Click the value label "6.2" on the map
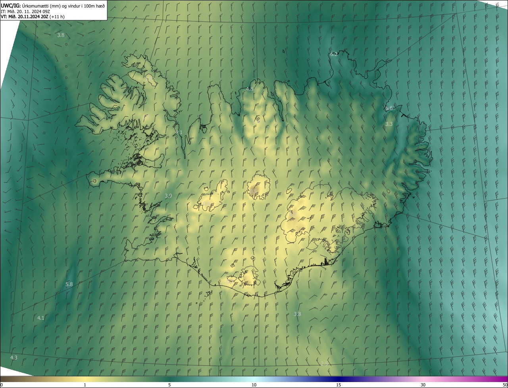Screen dimensions: 508x388 tap(334, 54)
